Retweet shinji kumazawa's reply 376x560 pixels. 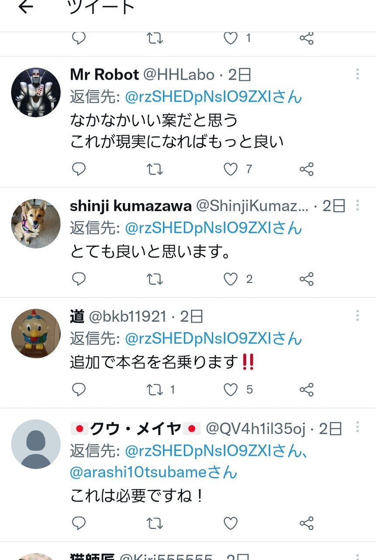tap(155, 279)
